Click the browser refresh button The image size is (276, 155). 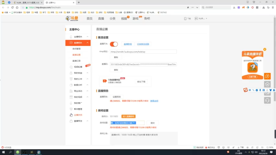(12, 7)
